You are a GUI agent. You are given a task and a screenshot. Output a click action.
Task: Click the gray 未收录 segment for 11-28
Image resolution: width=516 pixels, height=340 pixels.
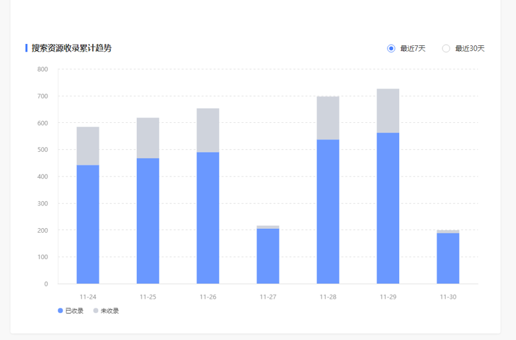(x=328, y=118)
